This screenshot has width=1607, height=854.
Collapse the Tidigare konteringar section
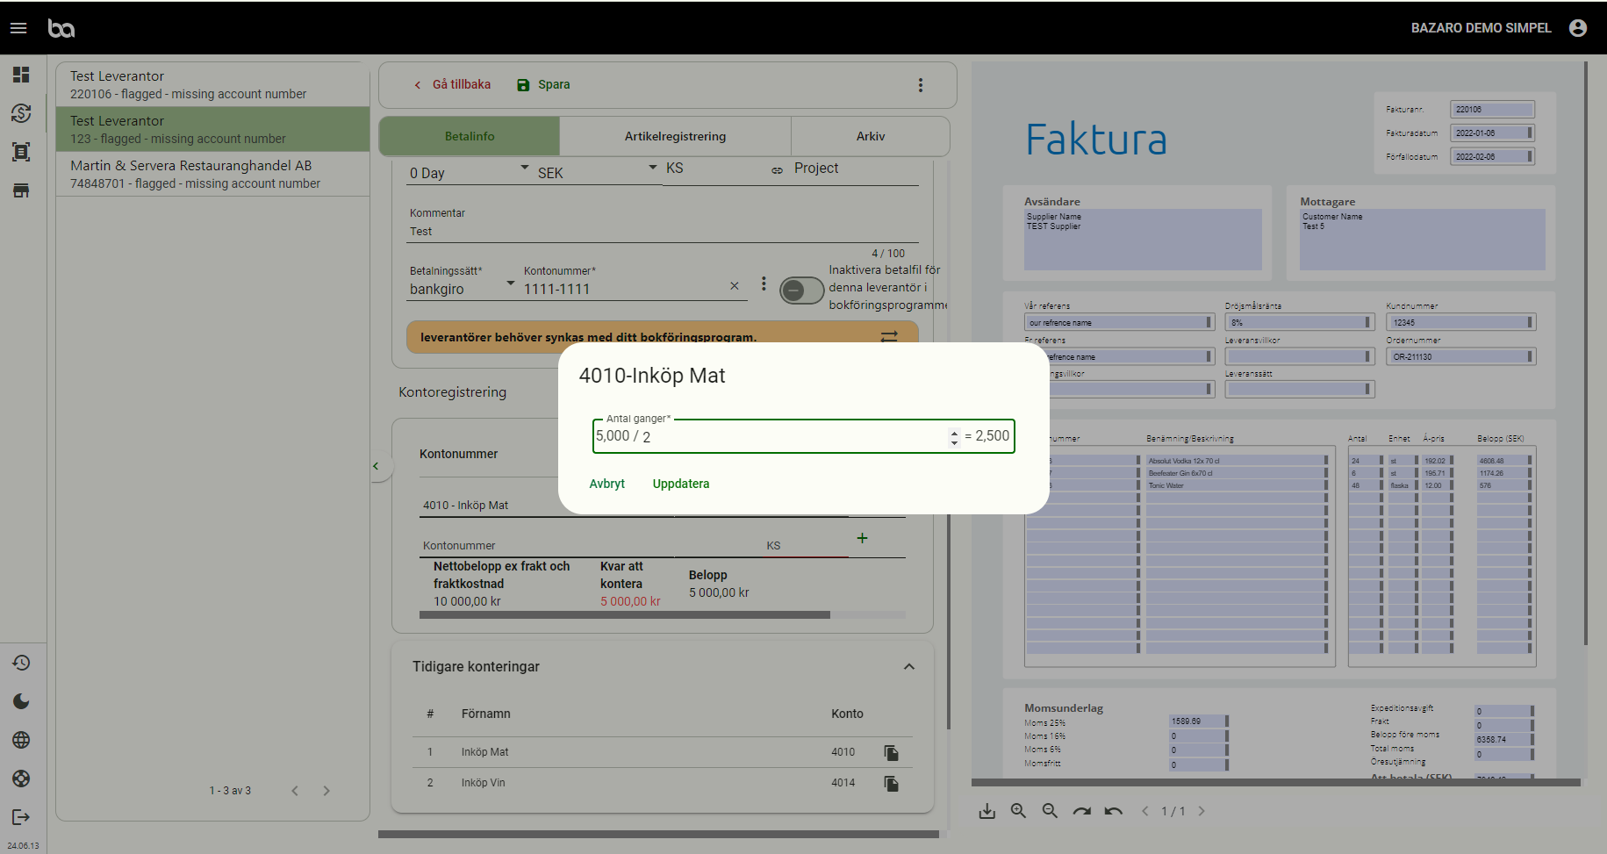(909, 667)
